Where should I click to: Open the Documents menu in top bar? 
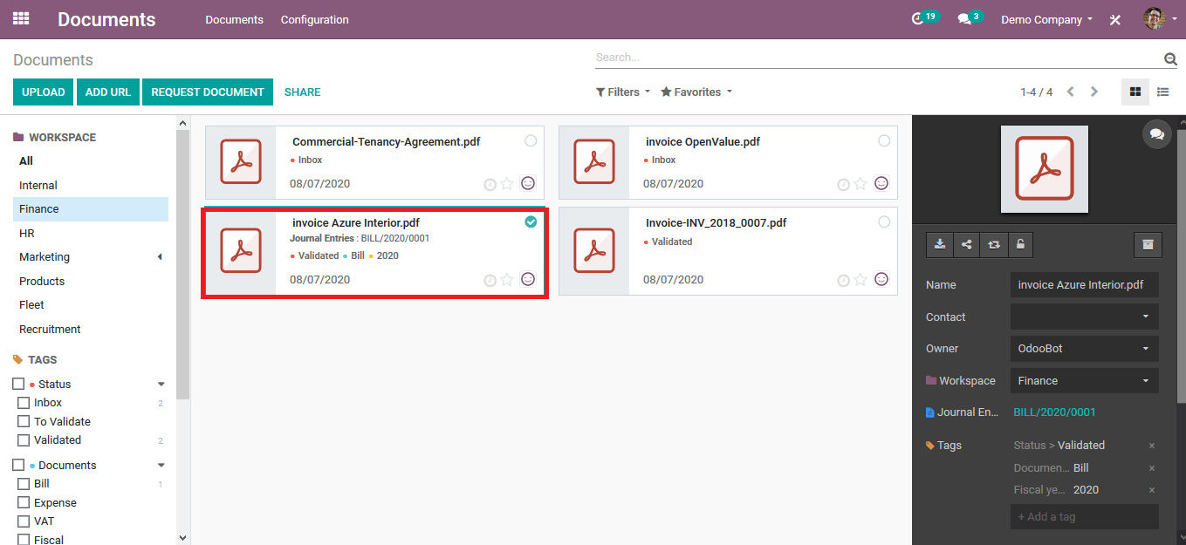tap(234, 19)
